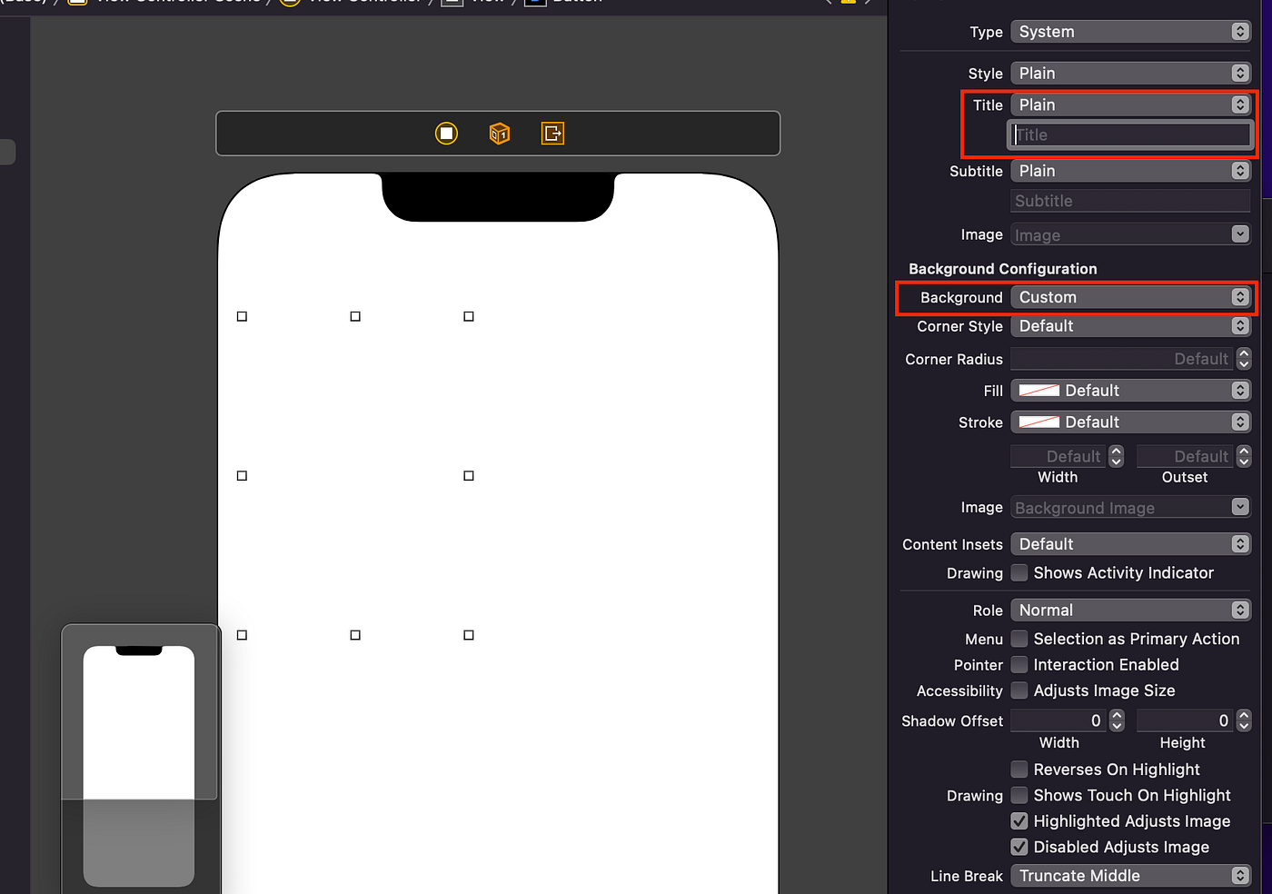Viewport: 1272px width, 894px height.
Task: Select the First Responder cube icon
Action: [x=499, y=133]
